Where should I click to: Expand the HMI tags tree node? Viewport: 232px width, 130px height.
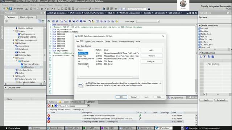pyautogui.click(x=14, y=43)
